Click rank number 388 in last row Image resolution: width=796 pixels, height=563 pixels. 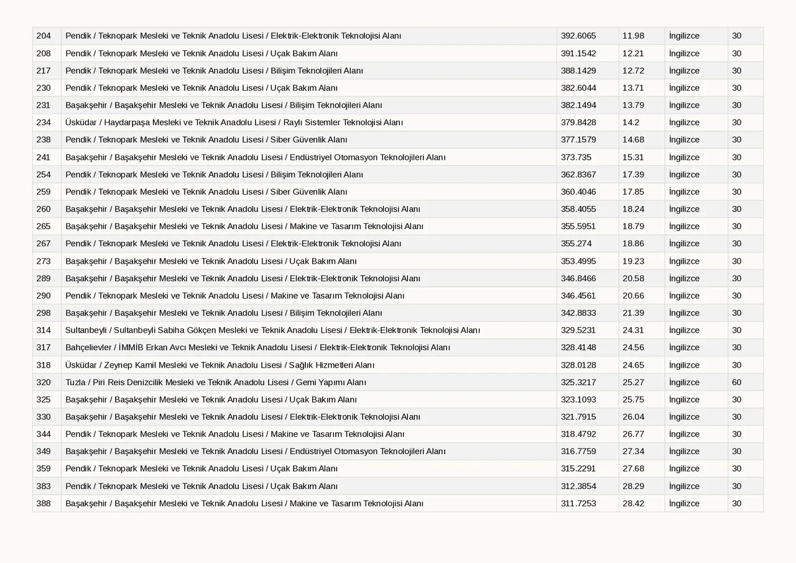pos(44,503)
